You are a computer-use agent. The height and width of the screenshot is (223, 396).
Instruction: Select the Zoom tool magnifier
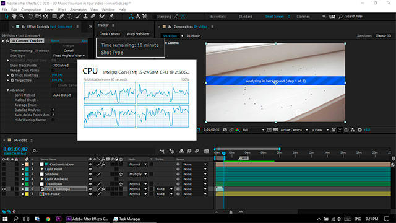22,16
